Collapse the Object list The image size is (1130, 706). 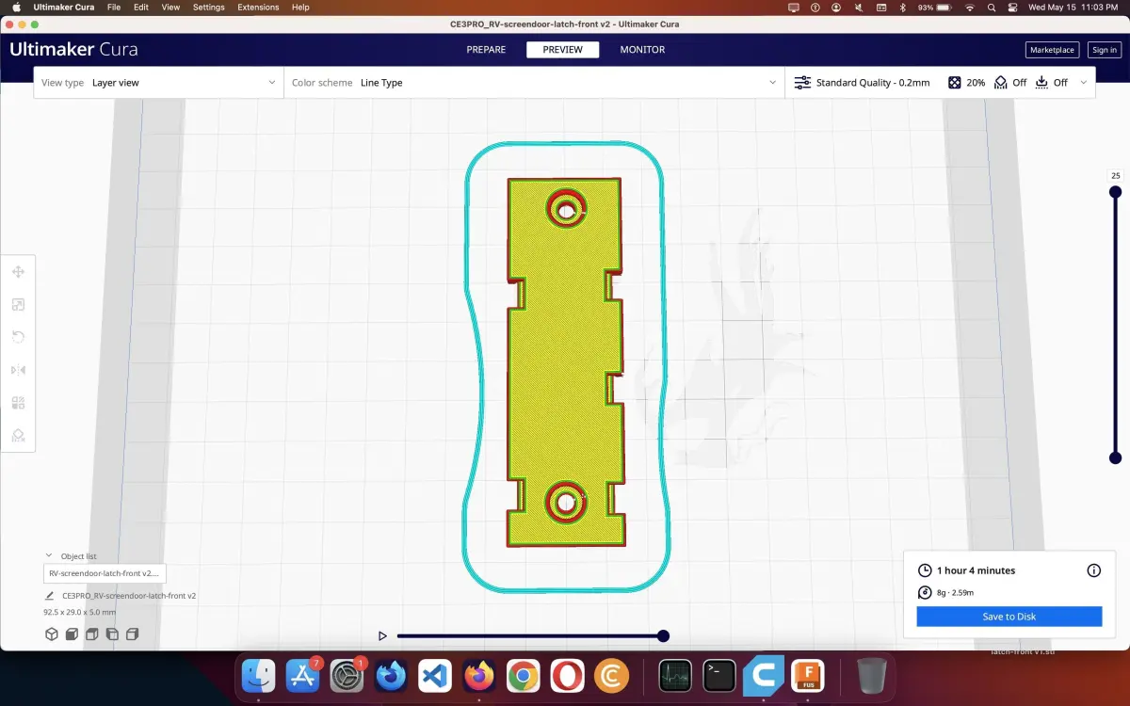49,556
